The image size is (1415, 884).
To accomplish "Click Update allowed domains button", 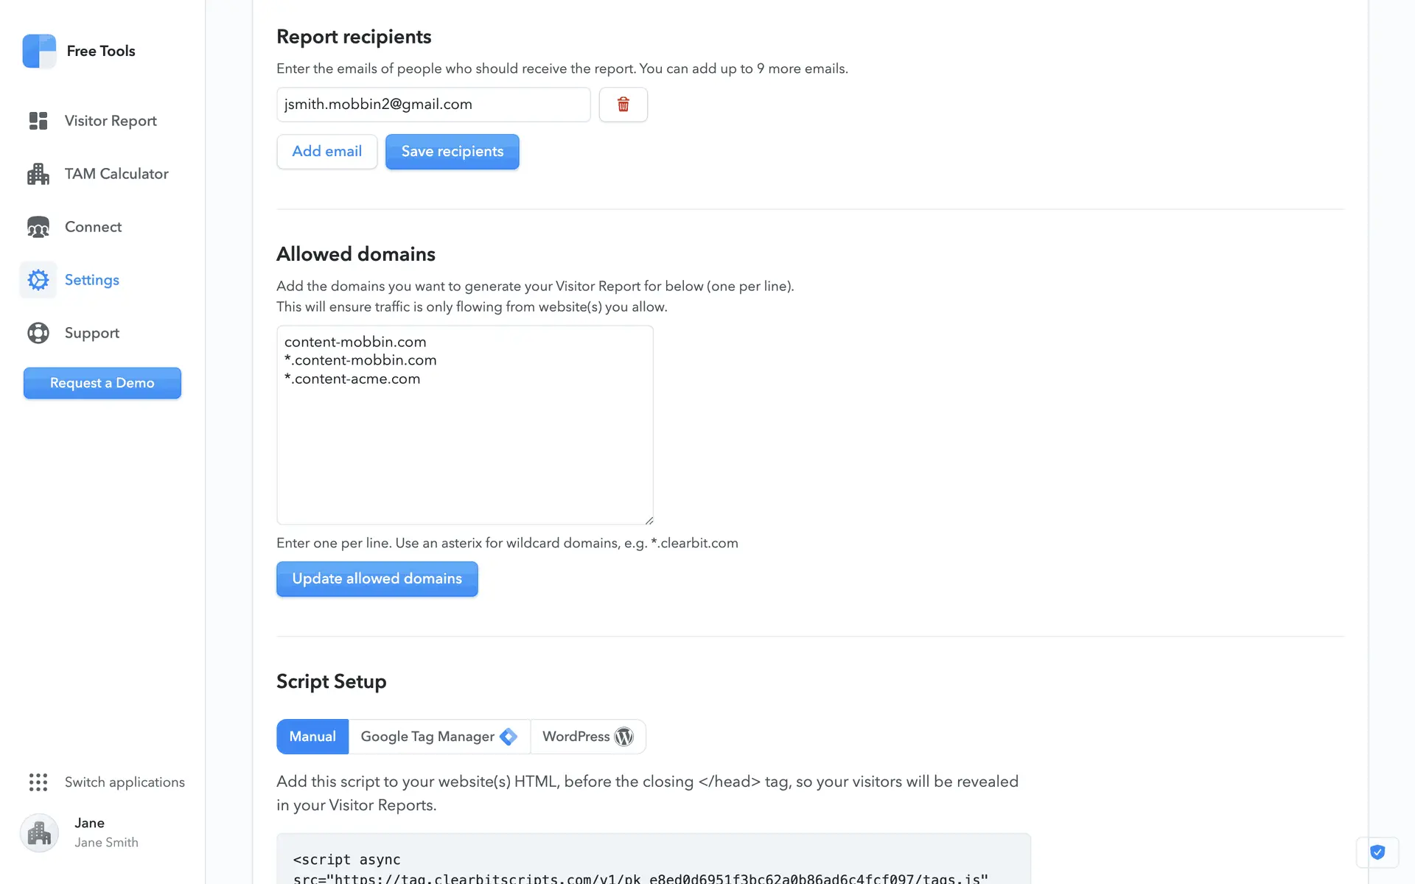I will coord(377,579).
